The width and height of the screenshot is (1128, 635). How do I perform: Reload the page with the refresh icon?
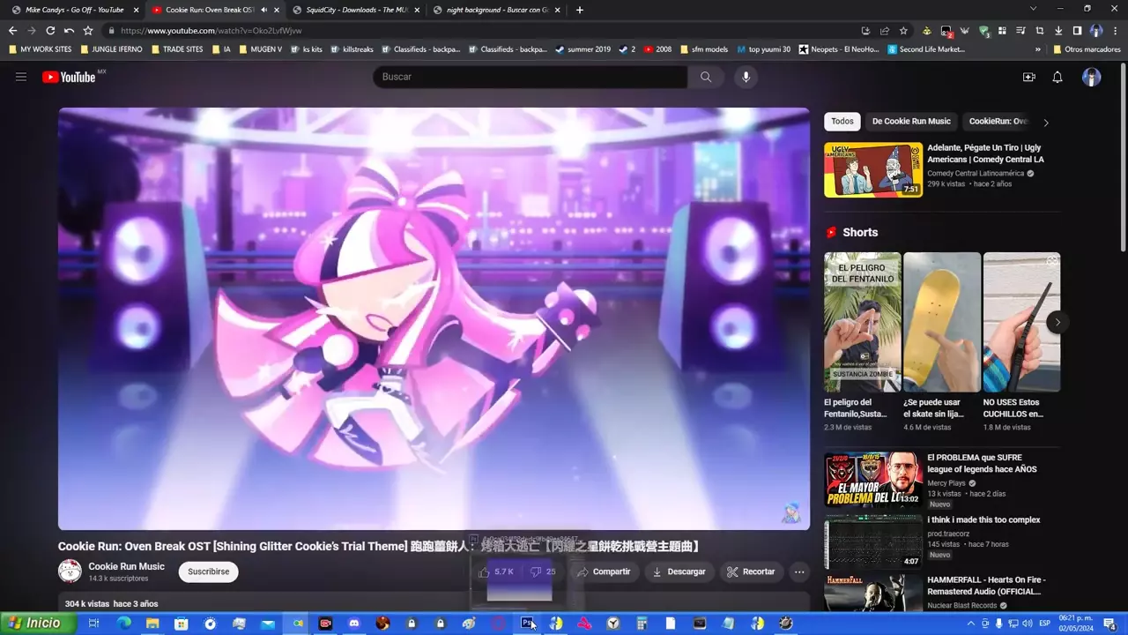coord(50,31)
